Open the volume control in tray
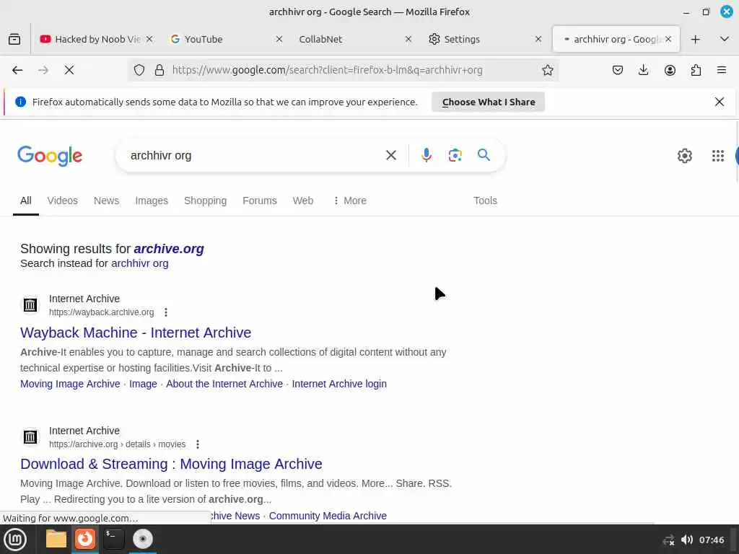Image resolution: width=739 pixels, height=554 pixels. click(x=687, y=540)
